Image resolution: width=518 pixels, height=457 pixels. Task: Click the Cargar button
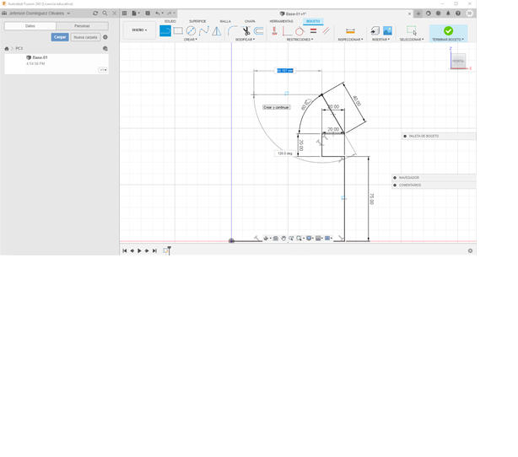tap(60, 37)
